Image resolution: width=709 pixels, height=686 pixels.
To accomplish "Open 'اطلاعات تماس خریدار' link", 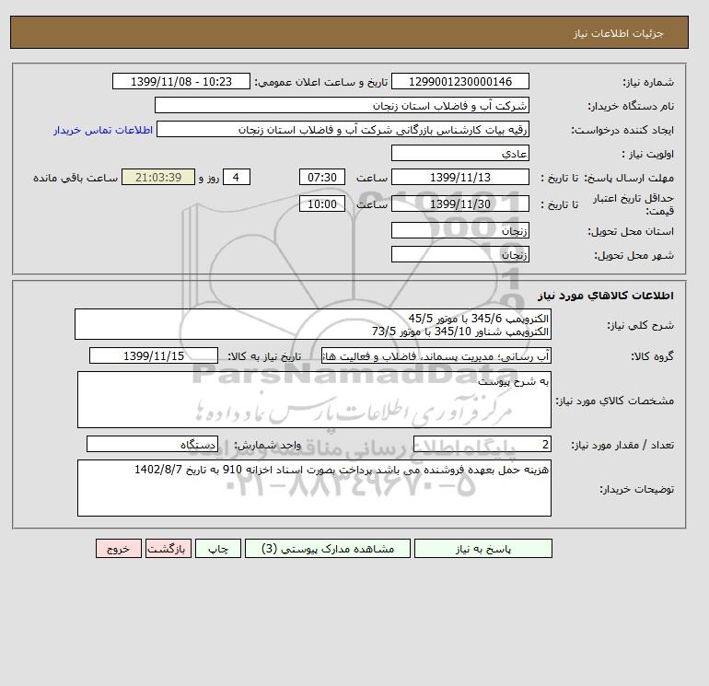I will [x=103, y=130].
